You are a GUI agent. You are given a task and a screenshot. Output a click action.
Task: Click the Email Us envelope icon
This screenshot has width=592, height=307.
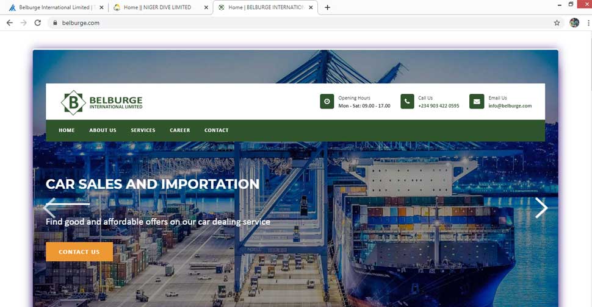[x=477, y=101]
